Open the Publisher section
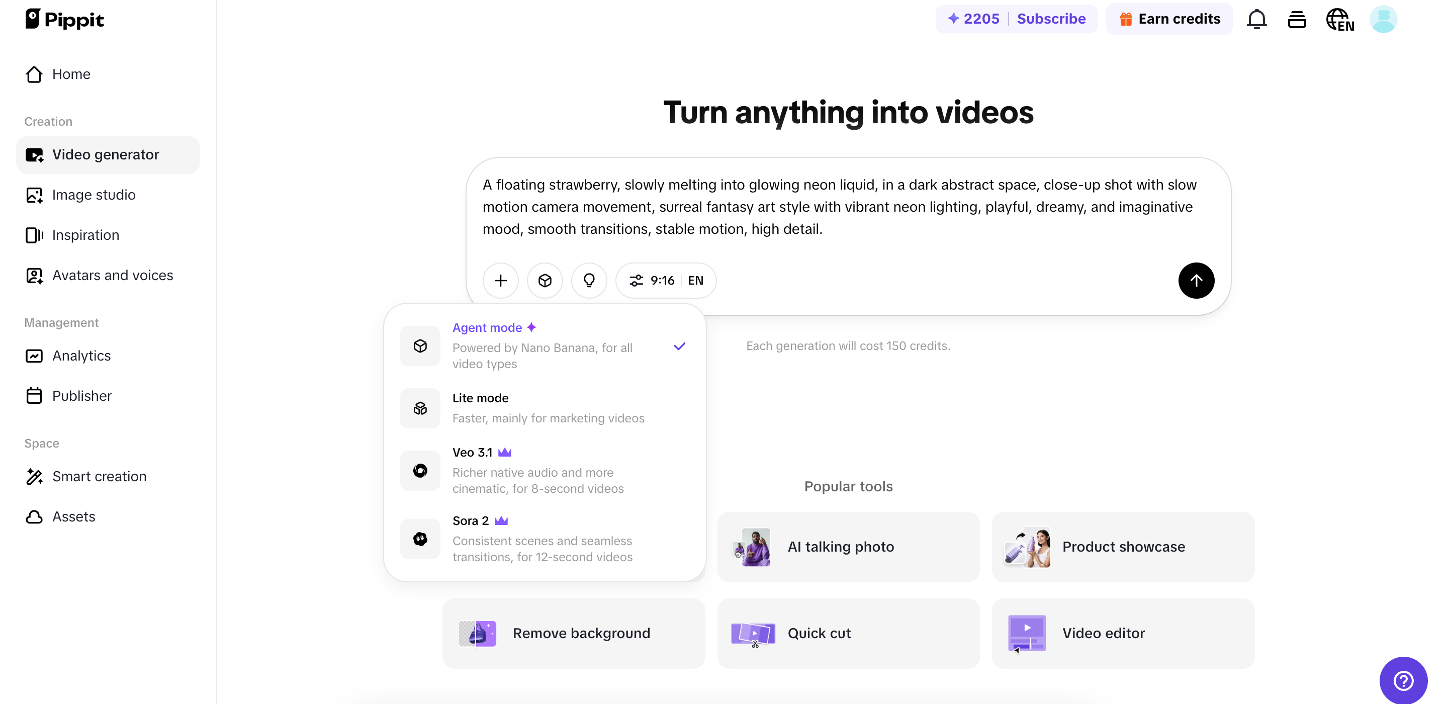 pos(82,396)
